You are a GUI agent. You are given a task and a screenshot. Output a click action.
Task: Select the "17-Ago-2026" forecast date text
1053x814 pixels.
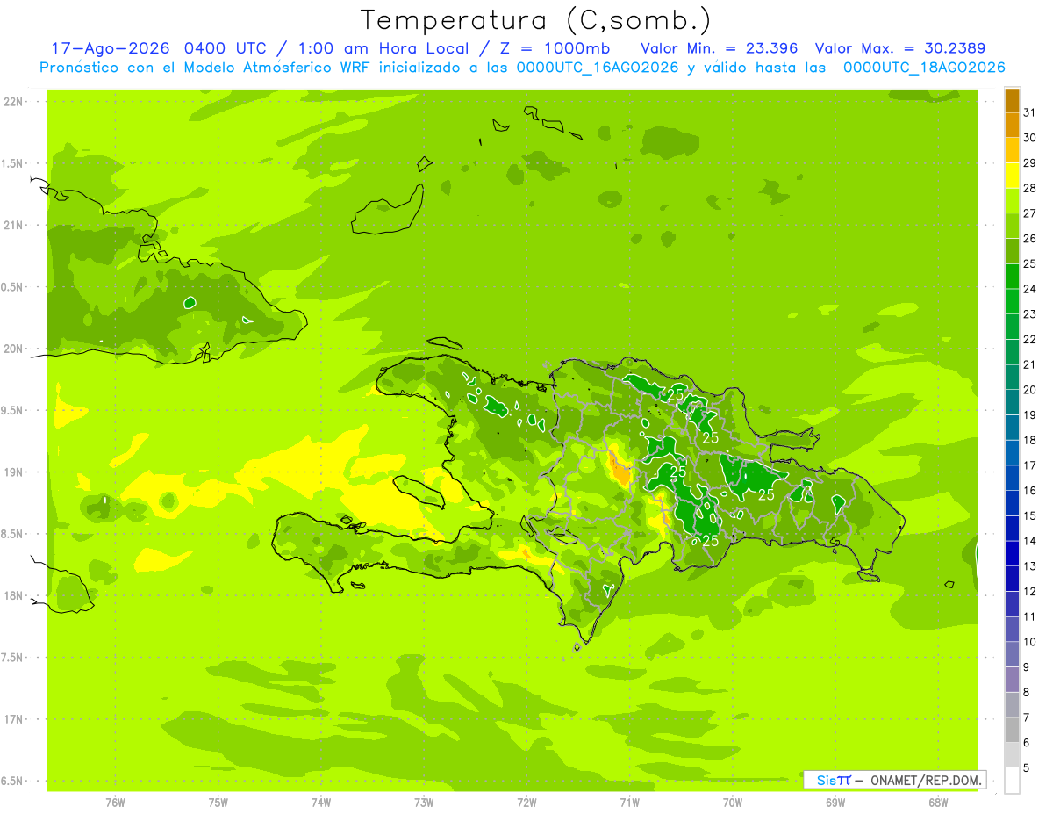click(x=111, y=47)
